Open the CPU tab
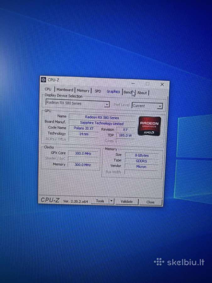 pos(48,89)
